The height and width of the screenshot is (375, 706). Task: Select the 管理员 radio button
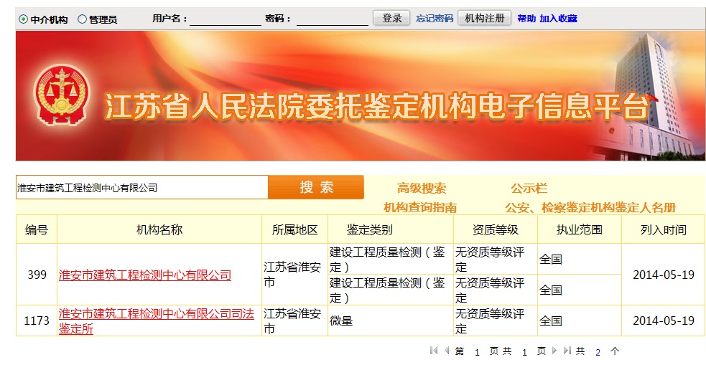pos(82,19)
